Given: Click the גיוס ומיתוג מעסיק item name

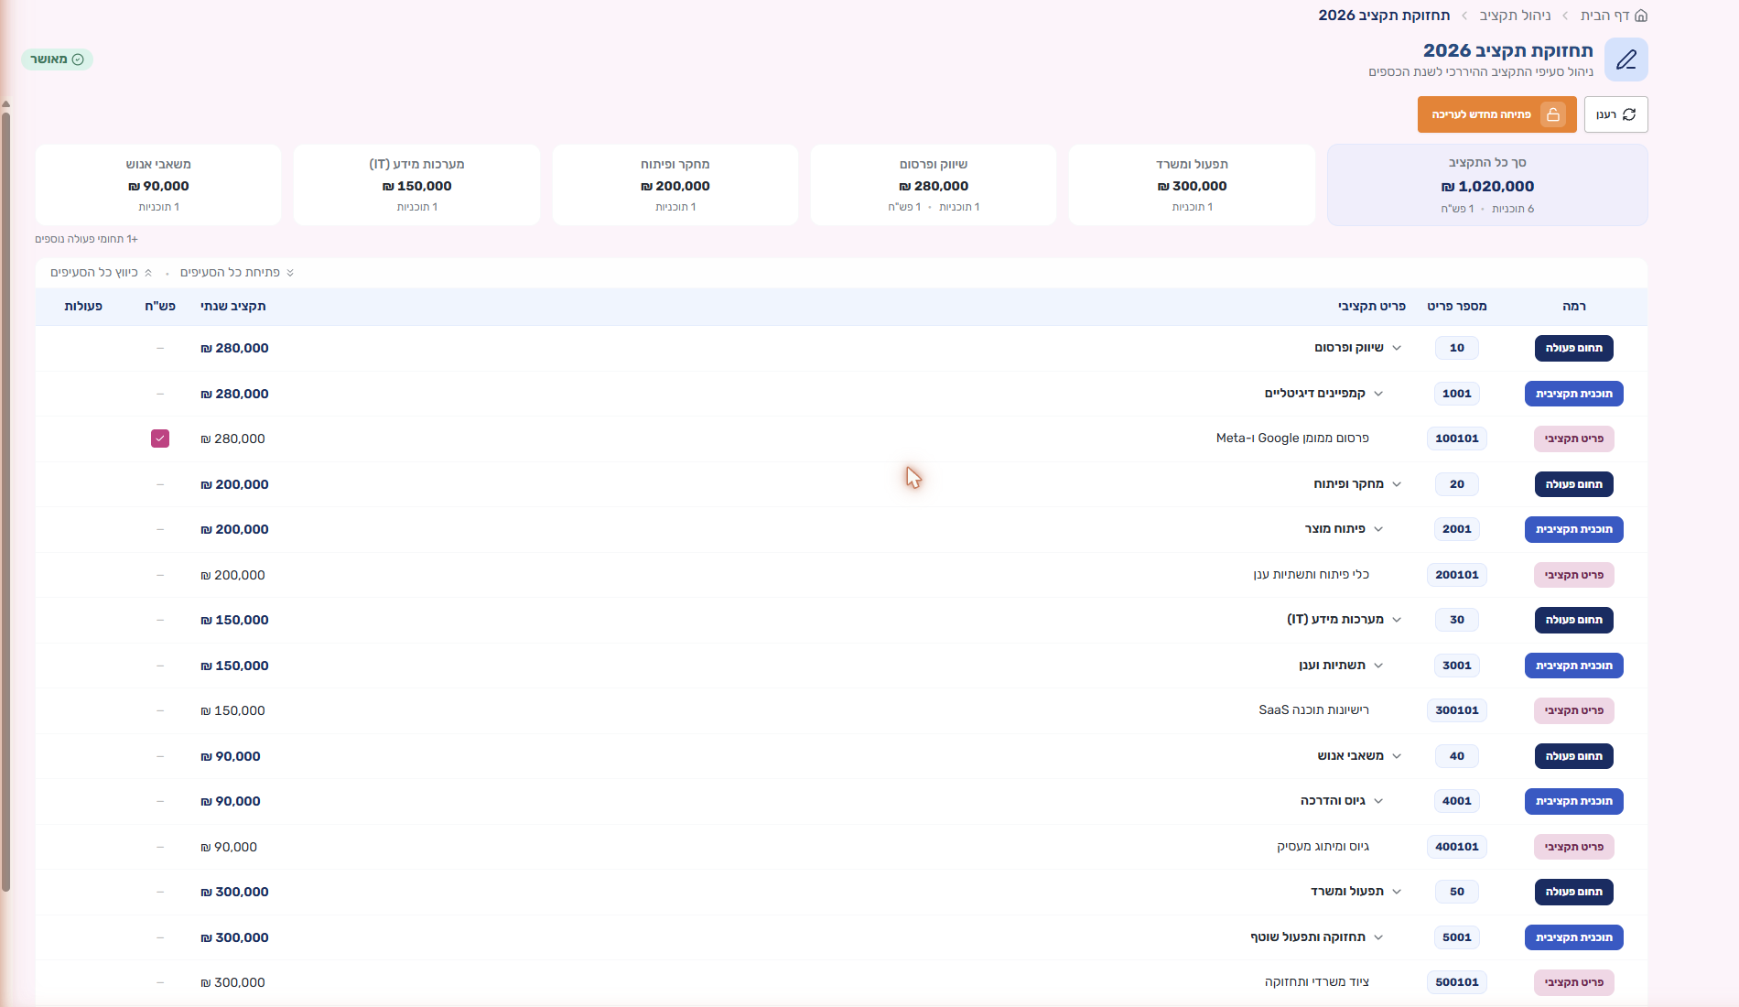Looking at the screenshot, I should tap(1323, 847).
